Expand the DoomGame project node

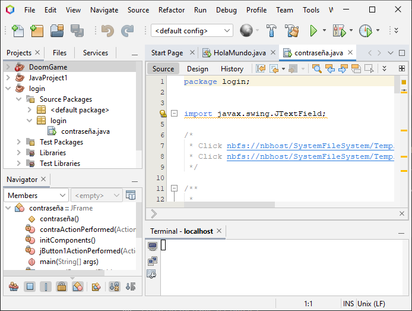pos(8,67)
